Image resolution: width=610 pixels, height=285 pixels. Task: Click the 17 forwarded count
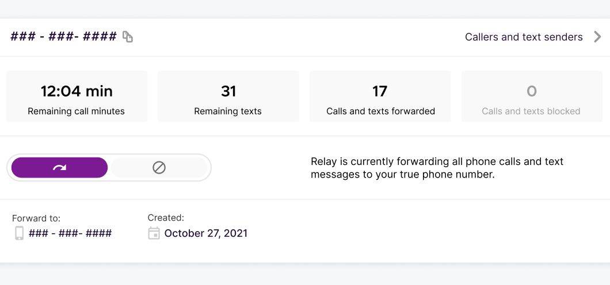click(x=380, y=91)
